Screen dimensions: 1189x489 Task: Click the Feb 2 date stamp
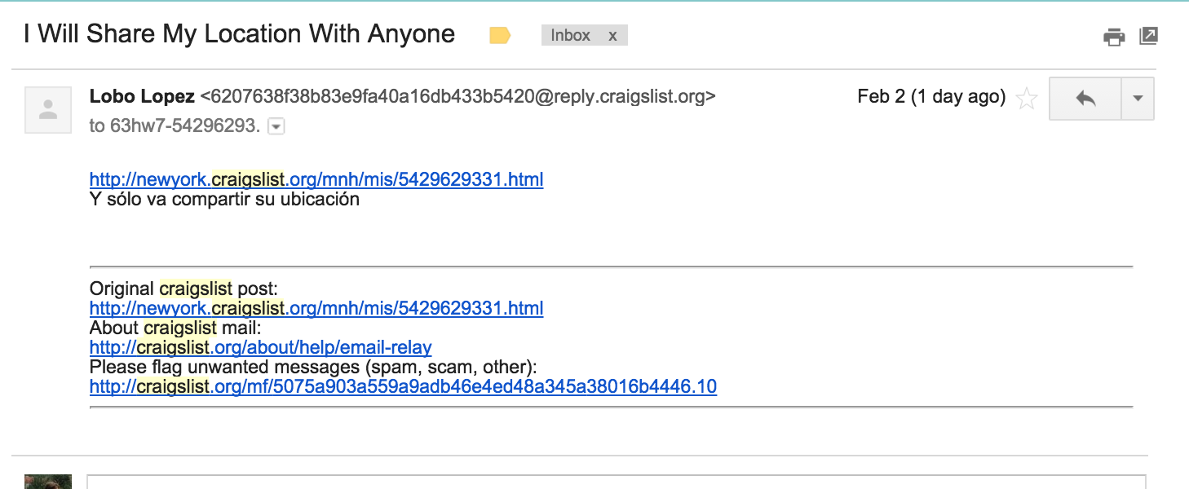(931, 97)
